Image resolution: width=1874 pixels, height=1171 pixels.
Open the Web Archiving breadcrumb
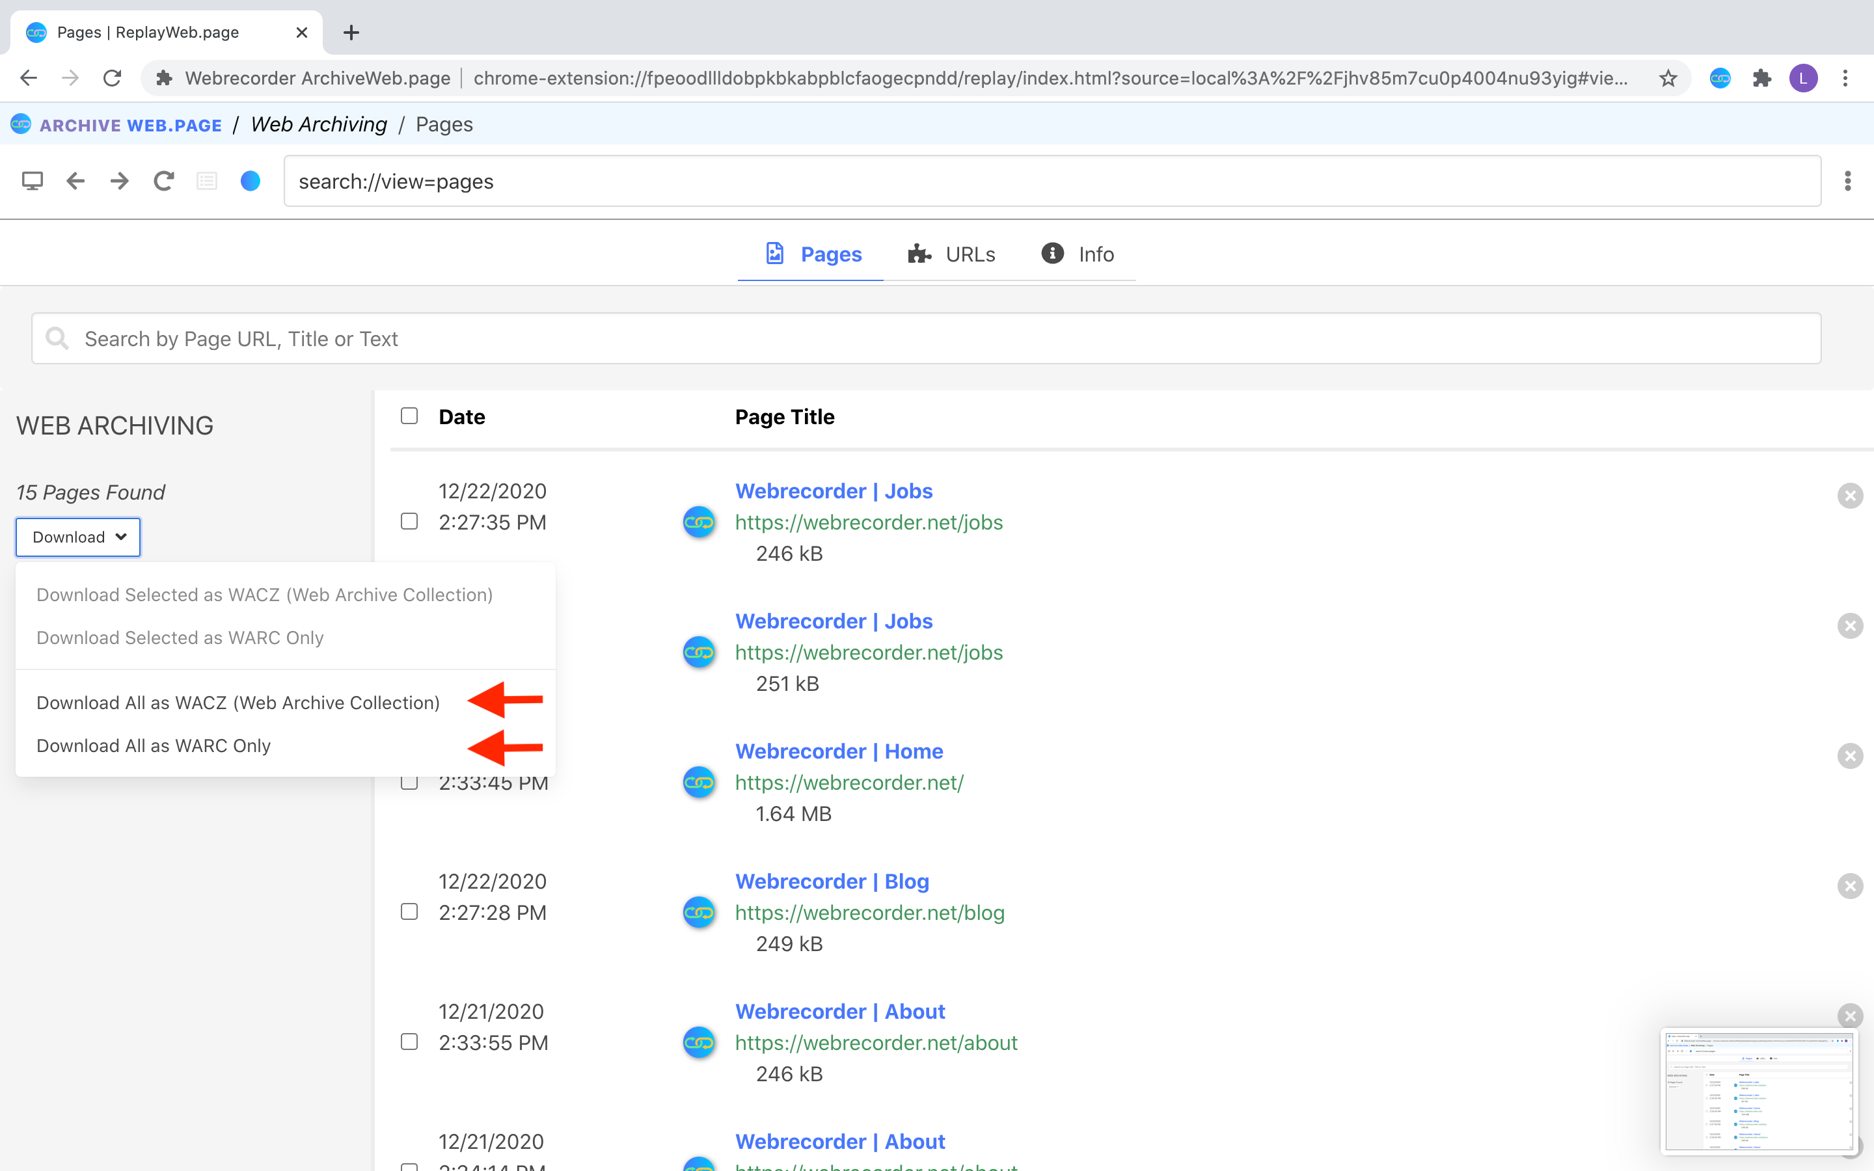[x=319, y=125]
